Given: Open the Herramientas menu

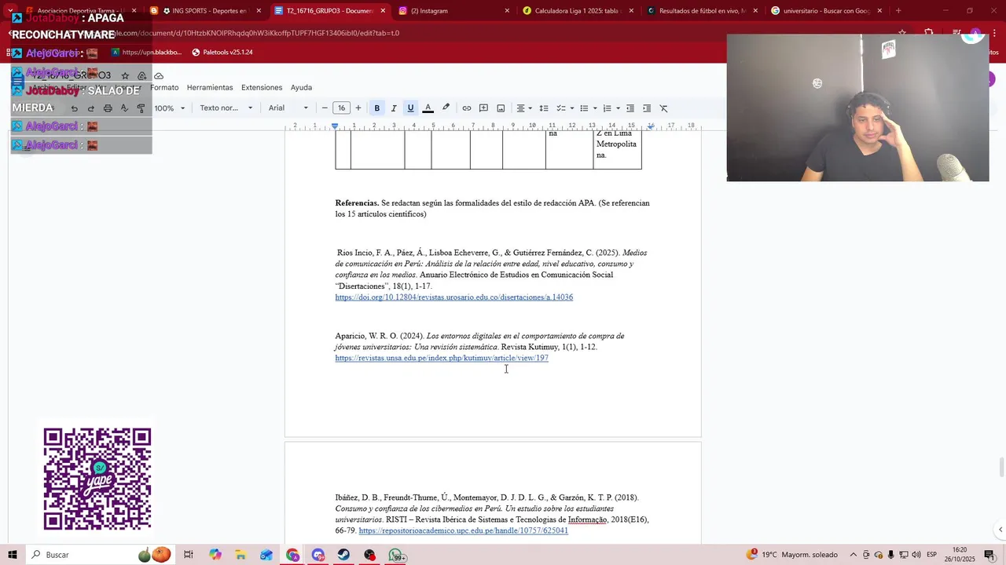Looking at the screenshot, I should click(210, 87).
